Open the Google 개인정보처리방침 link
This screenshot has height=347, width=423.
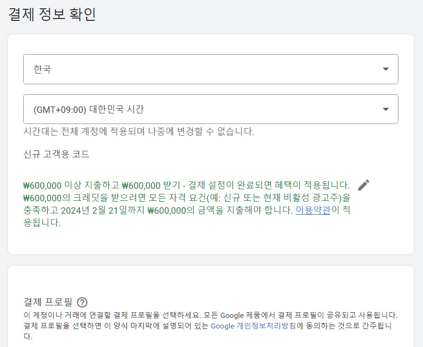253,326
